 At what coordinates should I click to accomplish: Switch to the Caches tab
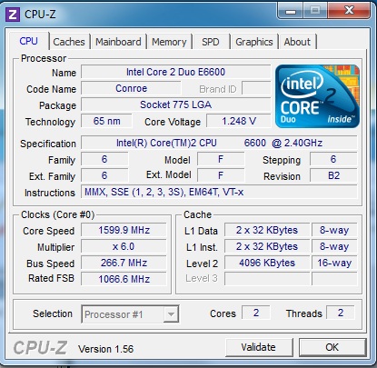click(x=69, y=42)
